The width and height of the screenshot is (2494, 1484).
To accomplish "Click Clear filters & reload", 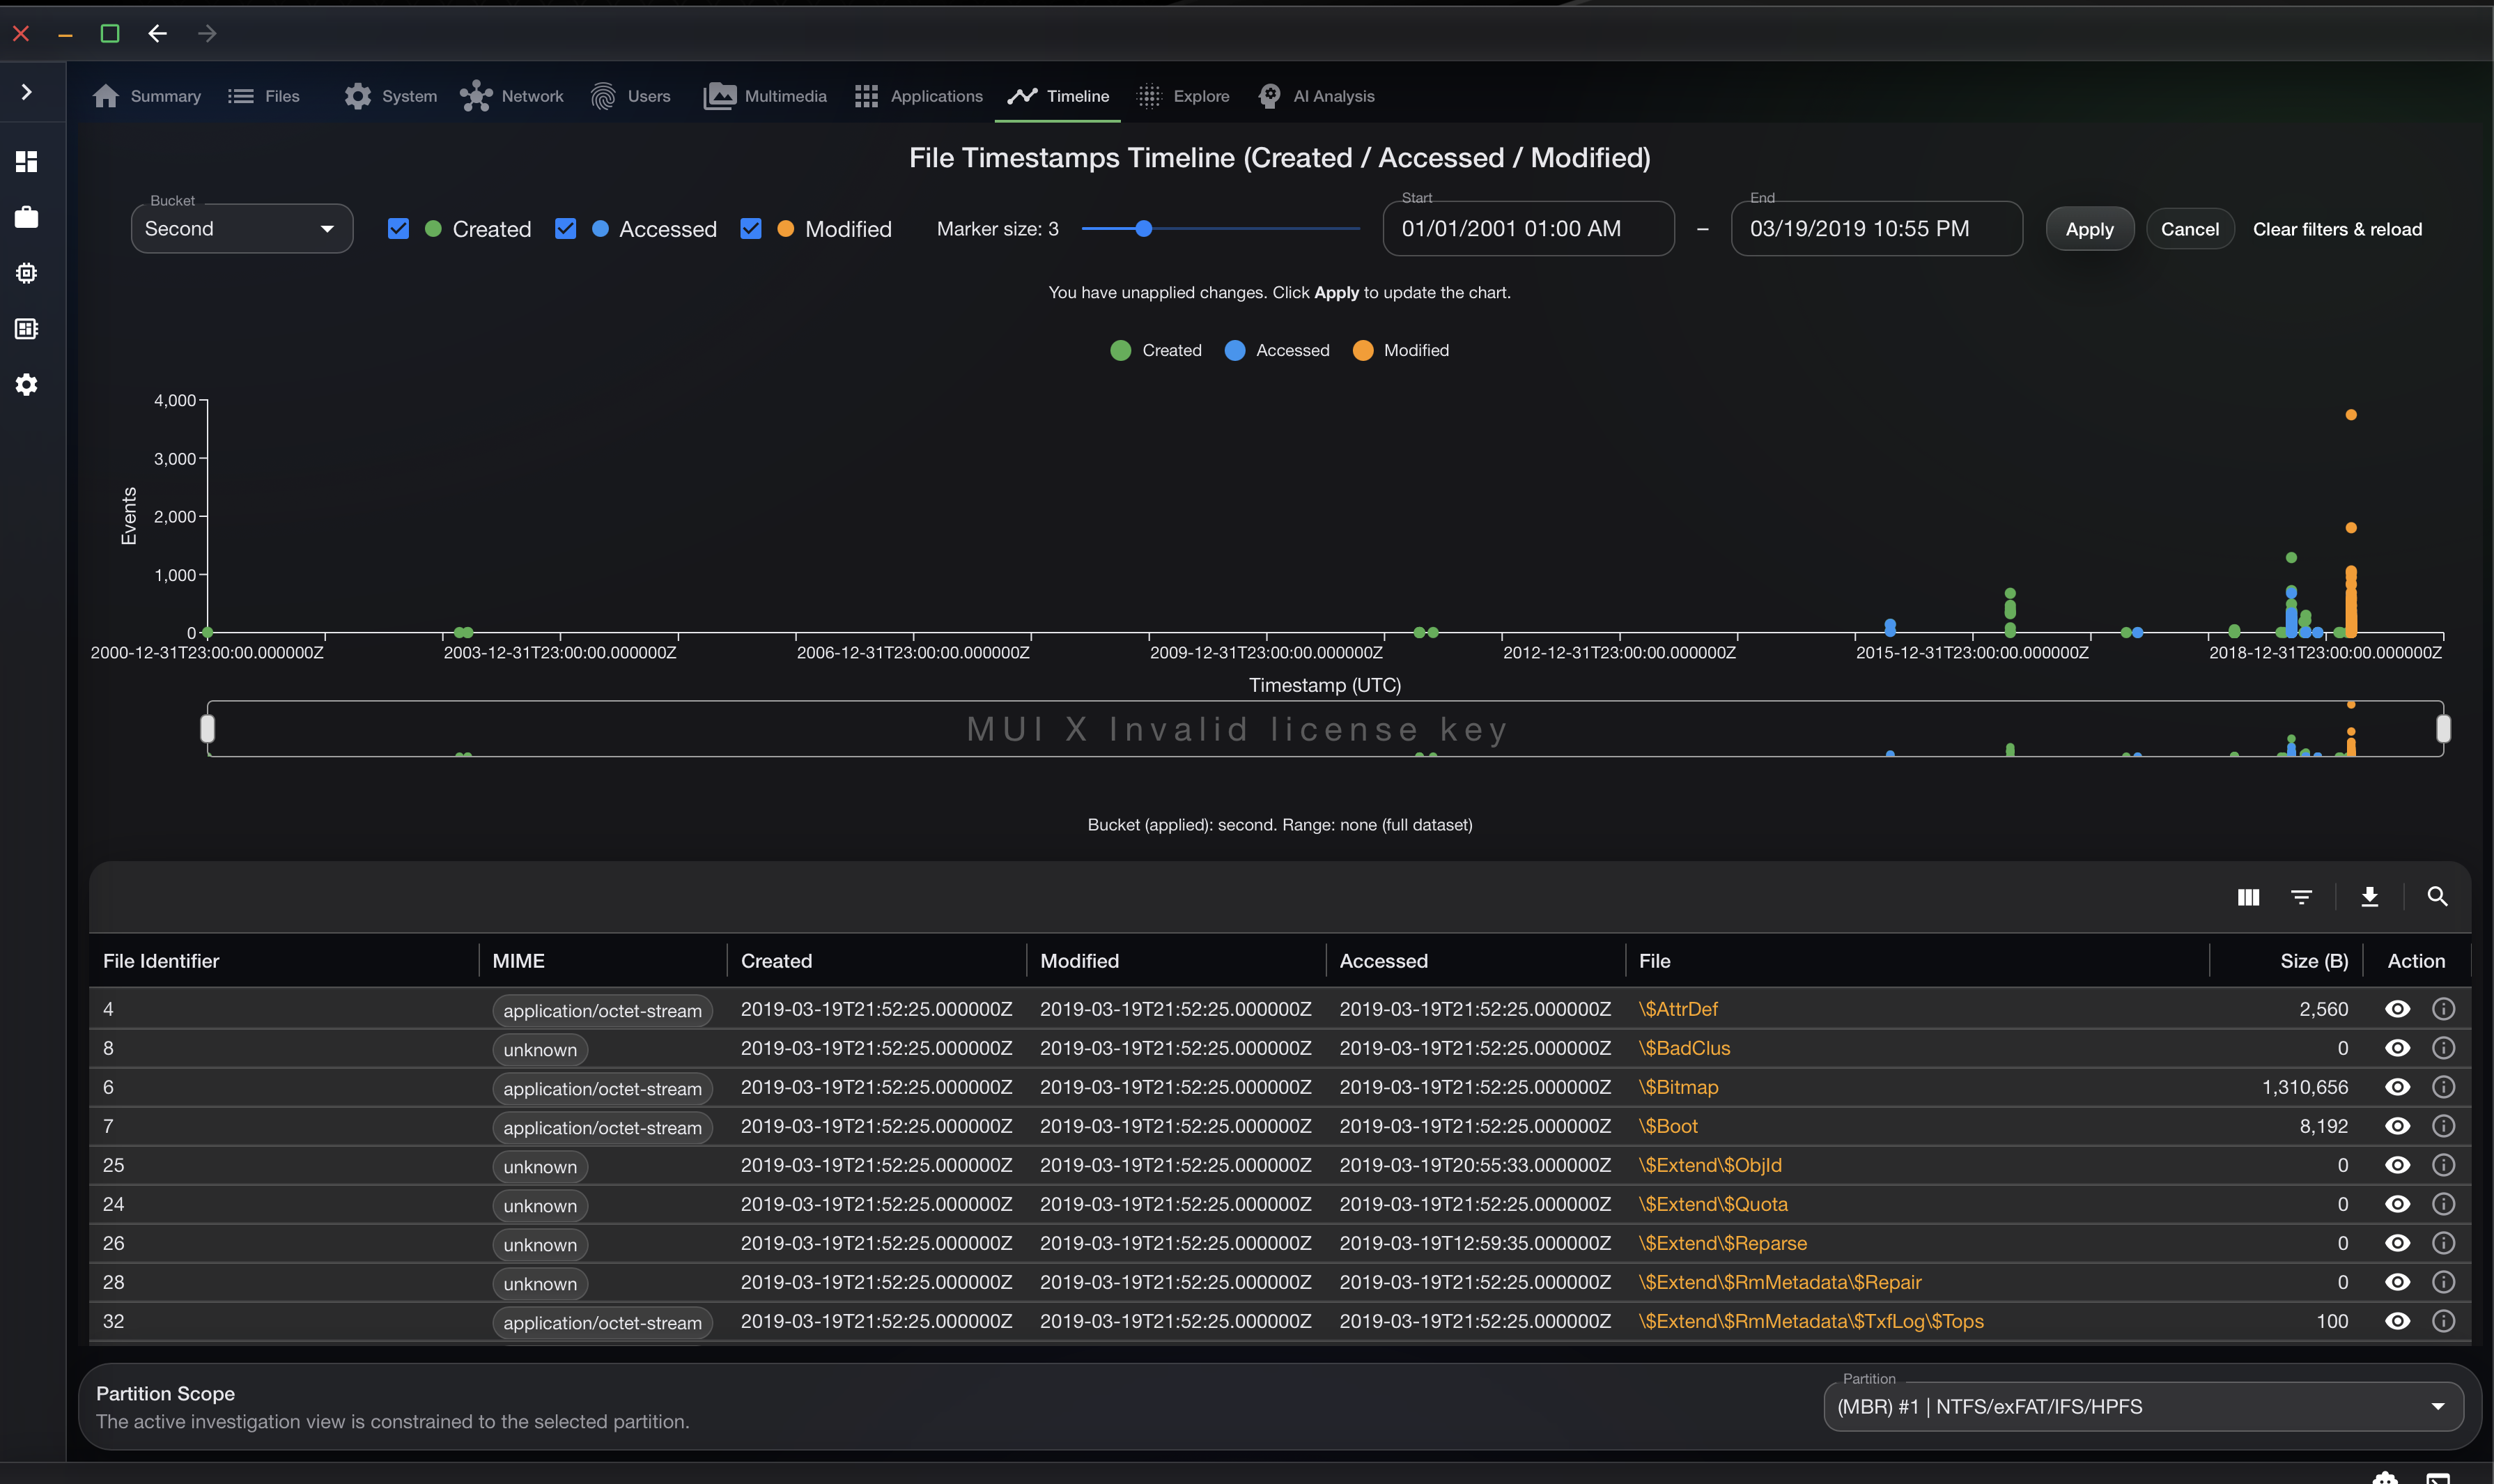I will [2337, 229].
